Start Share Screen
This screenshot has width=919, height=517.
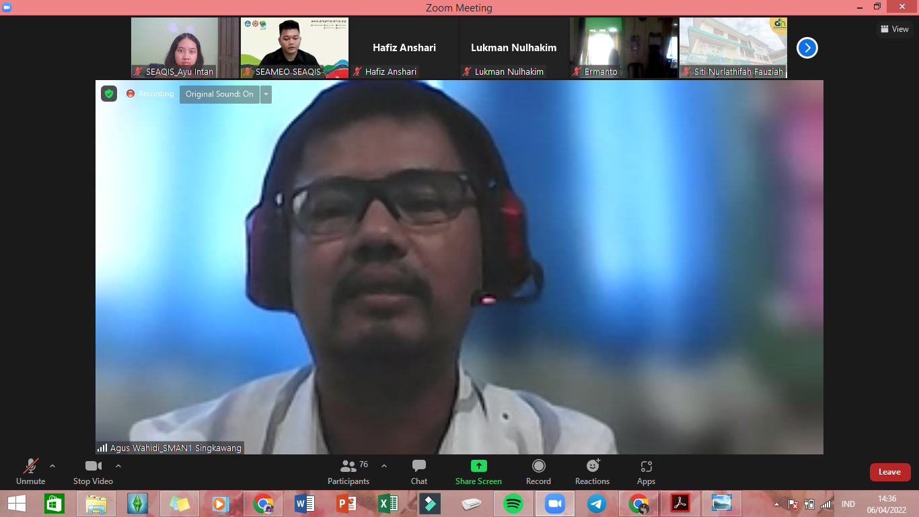pos(478,472)
